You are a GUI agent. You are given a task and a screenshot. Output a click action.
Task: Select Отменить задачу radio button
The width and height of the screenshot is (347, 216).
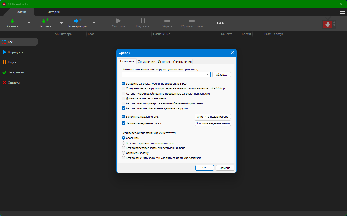pyautogui.click(x=124, y=153)
